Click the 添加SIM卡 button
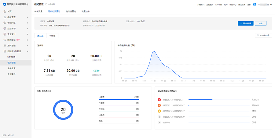Image resolution: width=275 pixels, height=138 pixels. pyautogui.click(x=246, y=23)
